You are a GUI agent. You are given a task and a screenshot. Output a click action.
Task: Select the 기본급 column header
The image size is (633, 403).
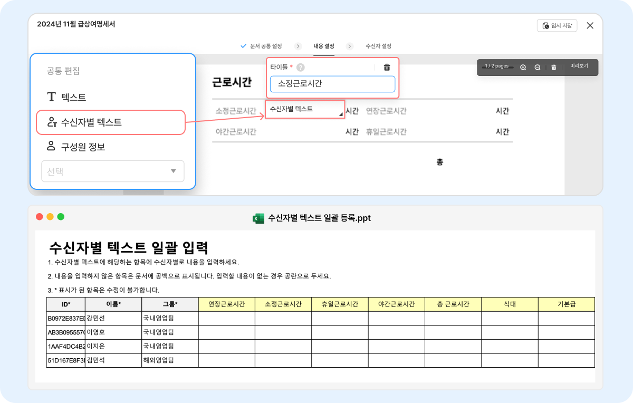(567, 304)
